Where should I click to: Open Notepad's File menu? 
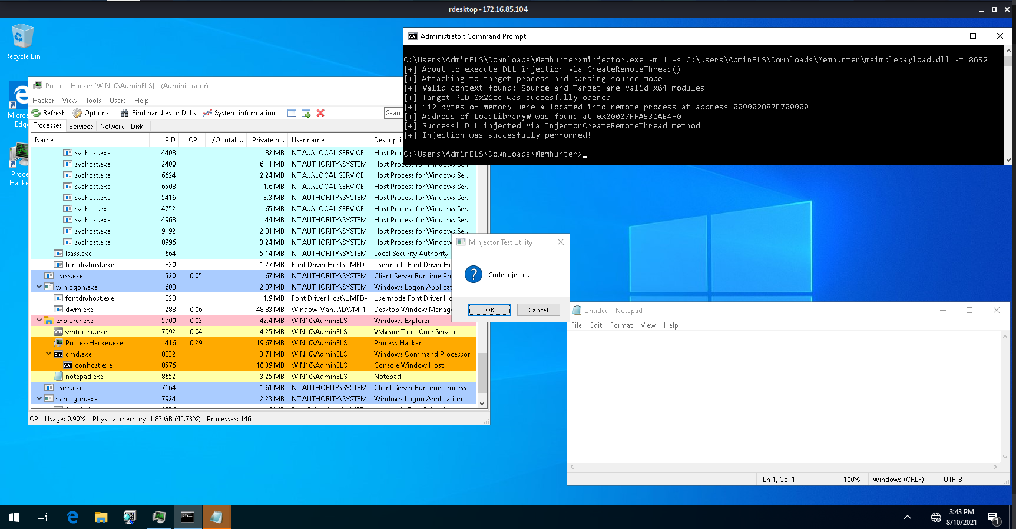[x=577, y=325]
